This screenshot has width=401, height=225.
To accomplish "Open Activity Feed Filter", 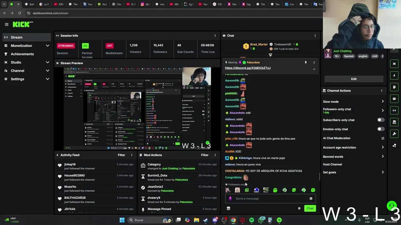I will (x=121, y=155).
